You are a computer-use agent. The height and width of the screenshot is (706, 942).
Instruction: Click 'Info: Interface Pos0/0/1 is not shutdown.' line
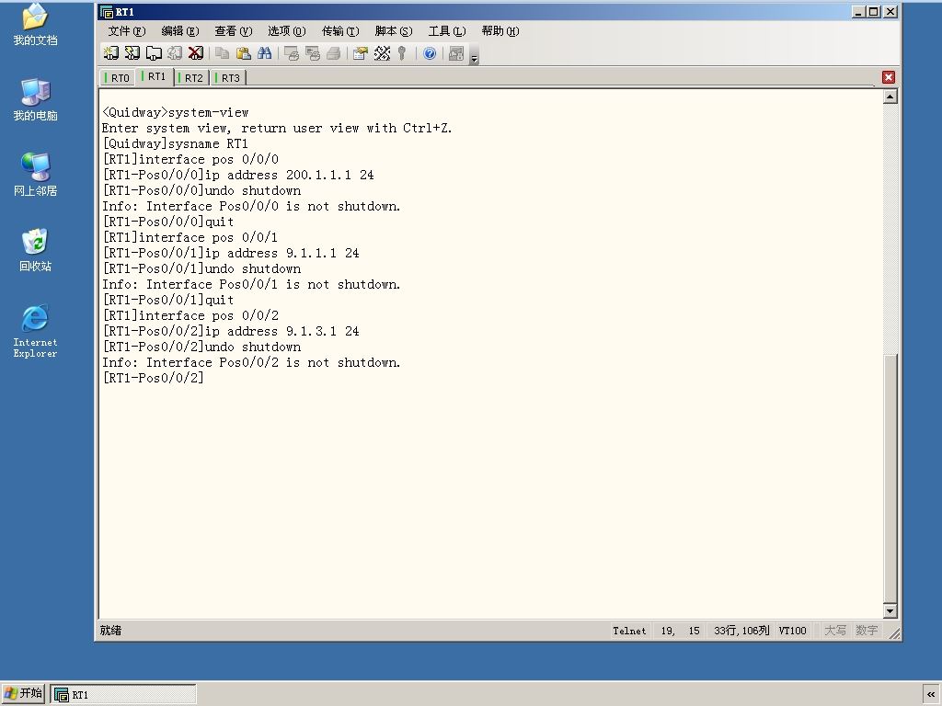click(251, 285)
